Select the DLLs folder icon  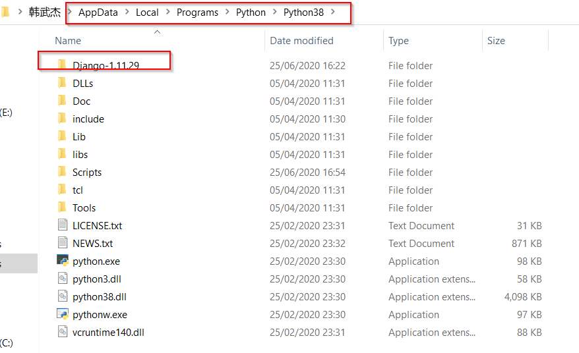pyautogui.click(x=62, y=83)
